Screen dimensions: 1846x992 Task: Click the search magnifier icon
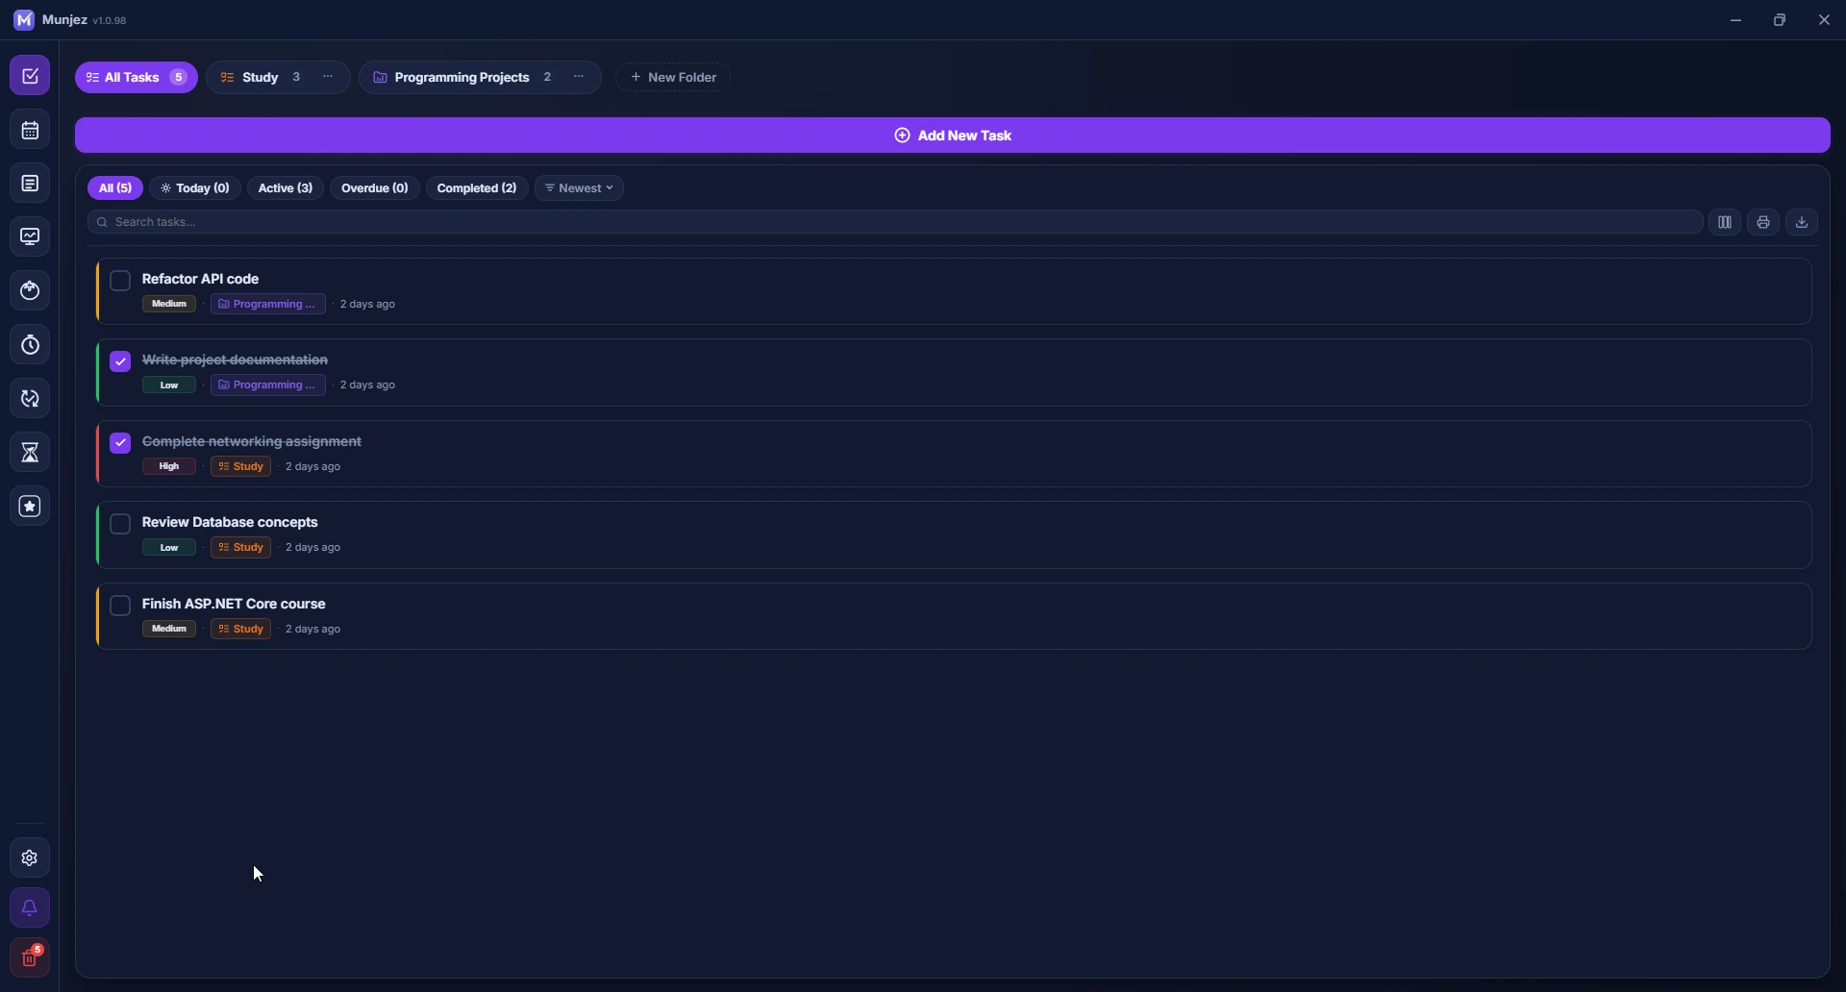tap(102, 223)
